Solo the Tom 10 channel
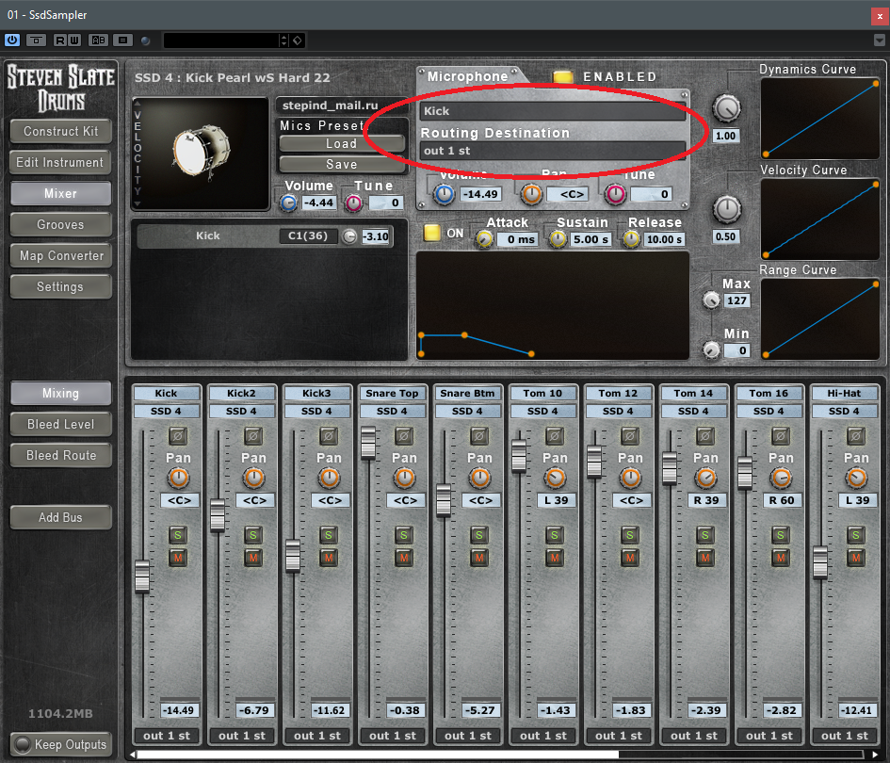This screenshot has width=890, height=763. coord(555,535)
